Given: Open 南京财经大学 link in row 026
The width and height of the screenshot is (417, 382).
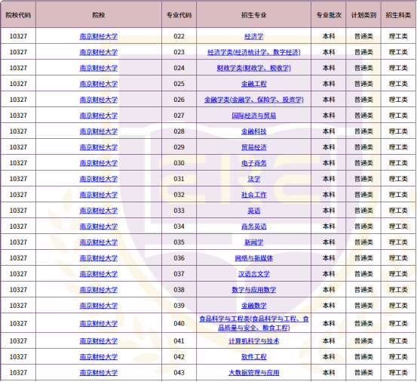Looking at the screenshot, I should coord(98,100).
